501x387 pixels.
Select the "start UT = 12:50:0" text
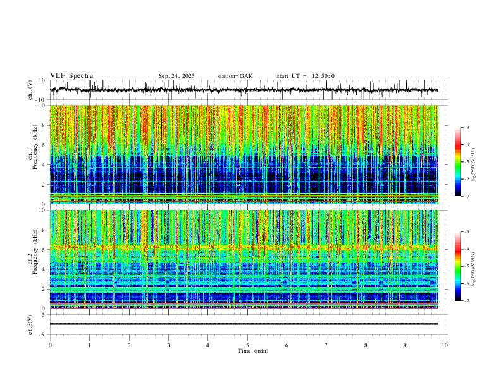coord(306,76)
